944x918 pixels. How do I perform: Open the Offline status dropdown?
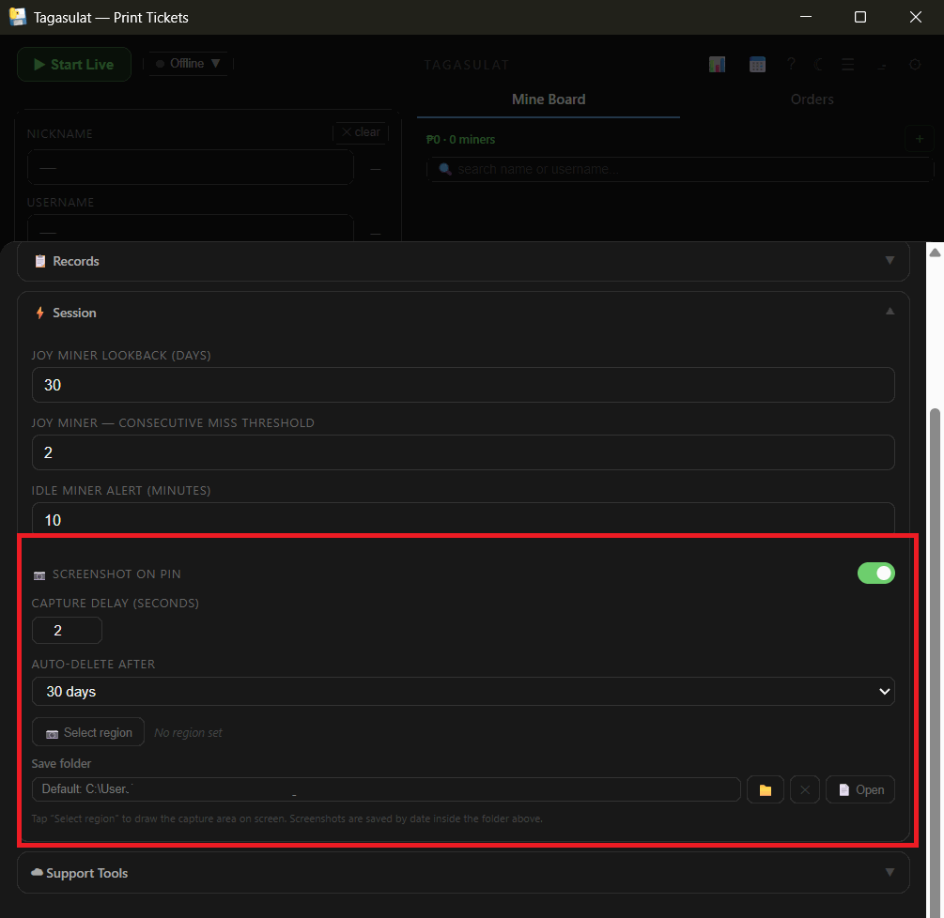[188, 64]
